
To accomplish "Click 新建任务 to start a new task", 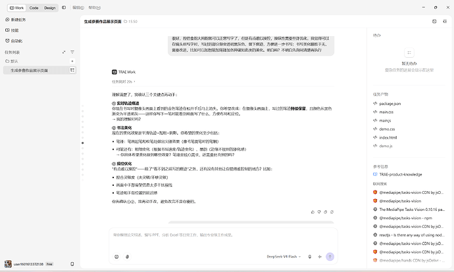I will pos(16,20).
